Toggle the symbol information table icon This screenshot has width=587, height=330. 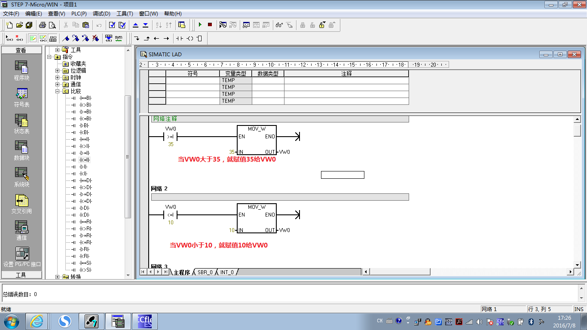tap(53, 38)
